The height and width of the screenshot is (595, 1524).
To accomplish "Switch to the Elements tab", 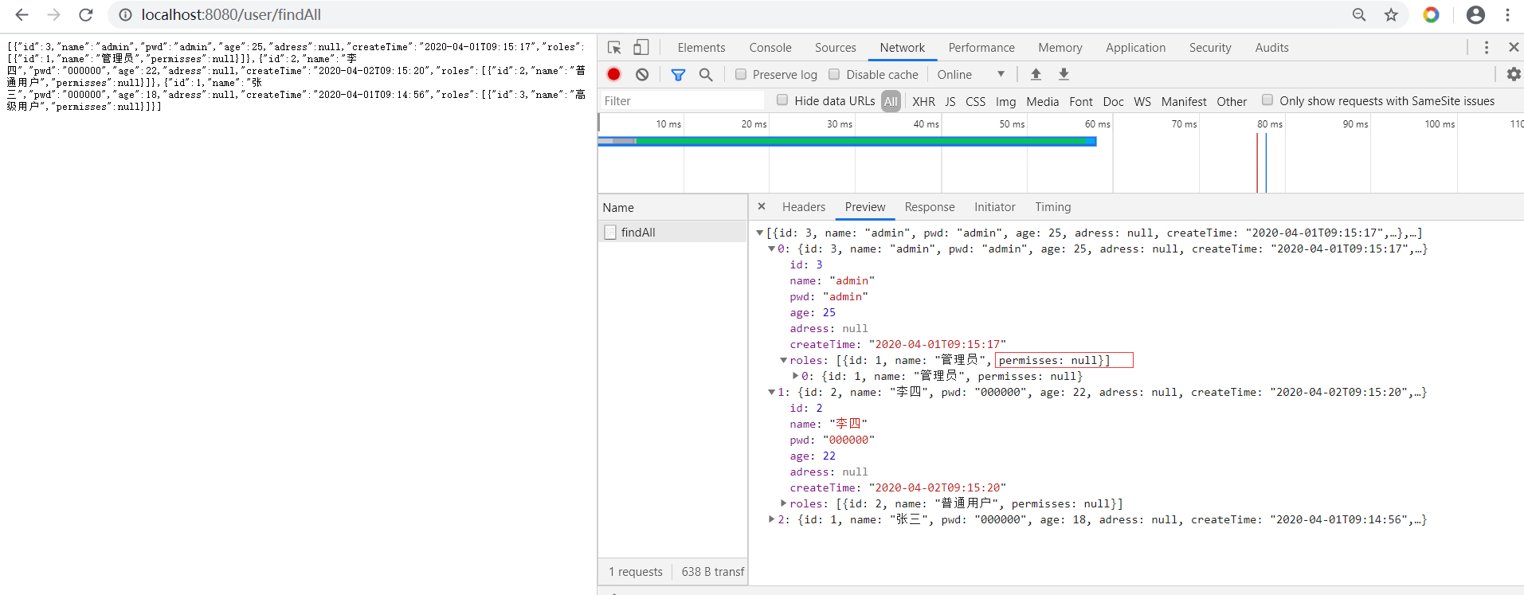I will coord(701,48).
